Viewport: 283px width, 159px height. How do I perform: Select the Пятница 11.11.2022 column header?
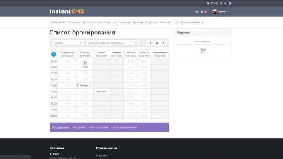[130, 54]
